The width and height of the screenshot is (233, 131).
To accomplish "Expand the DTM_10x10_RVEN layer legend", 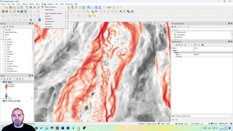I will pyautogui.click(x=1, y=101).
